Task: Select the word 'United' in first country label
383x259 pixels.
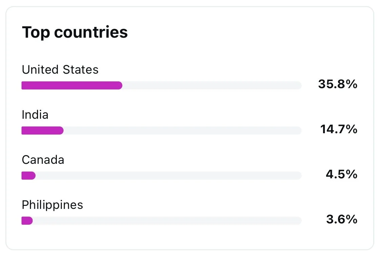Action: (40, 70)
